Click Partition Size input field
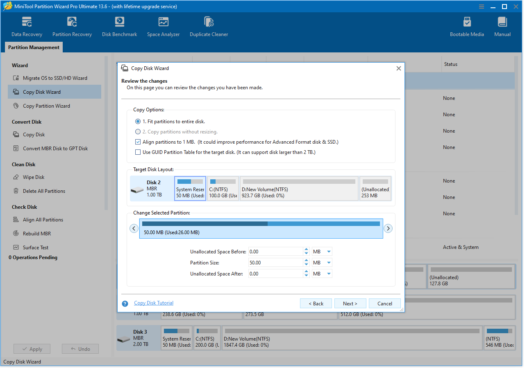 (275, 263)
